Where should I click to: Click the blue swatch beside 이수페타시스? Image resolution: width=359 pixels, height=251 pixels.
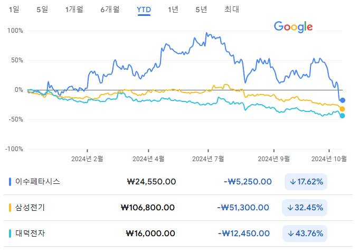10,182
